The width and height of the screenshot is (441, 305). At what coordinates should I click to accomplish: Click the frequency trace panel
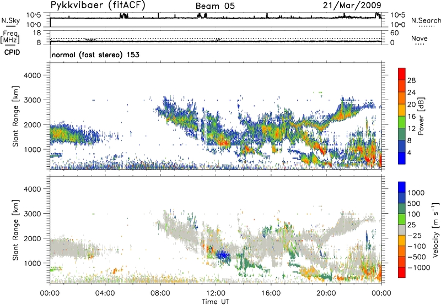coord(216,37)
